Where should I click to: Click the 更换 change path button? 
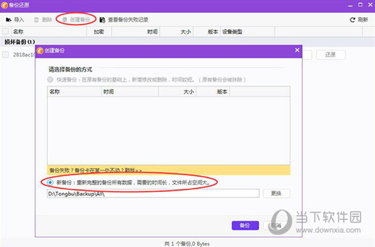(x=276, y=193)
